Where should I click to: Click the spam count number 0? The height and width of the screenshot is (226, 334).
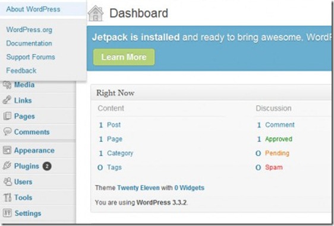pos(258,168)
